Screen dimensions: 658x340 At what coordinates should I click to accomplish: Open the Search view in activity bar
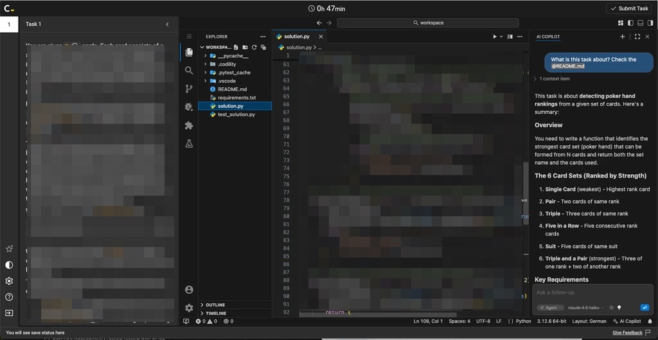189,71
